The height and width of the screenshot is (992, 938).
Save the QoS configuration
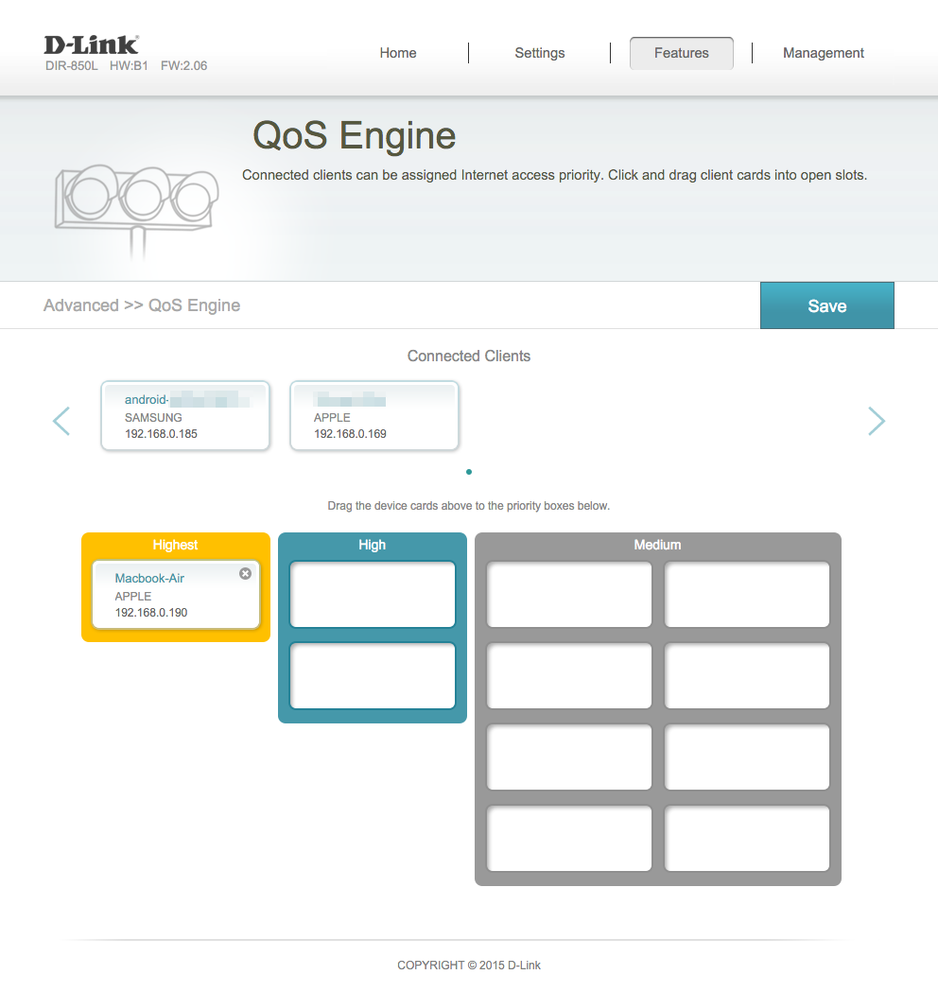point(826,305)
